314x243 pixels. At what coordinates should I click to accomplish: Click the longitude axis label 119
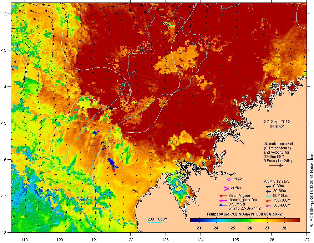point(25,239)
